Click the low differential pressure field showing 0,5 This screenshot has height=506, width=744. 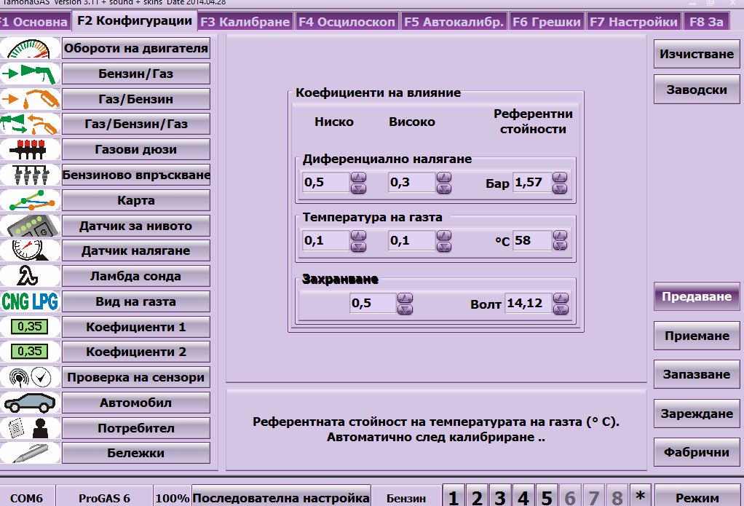click(325, 182)
